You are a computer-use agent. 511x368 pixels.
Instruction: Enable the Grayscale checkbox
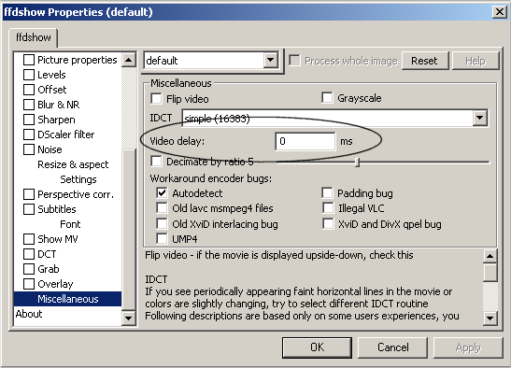click(327, 98)
